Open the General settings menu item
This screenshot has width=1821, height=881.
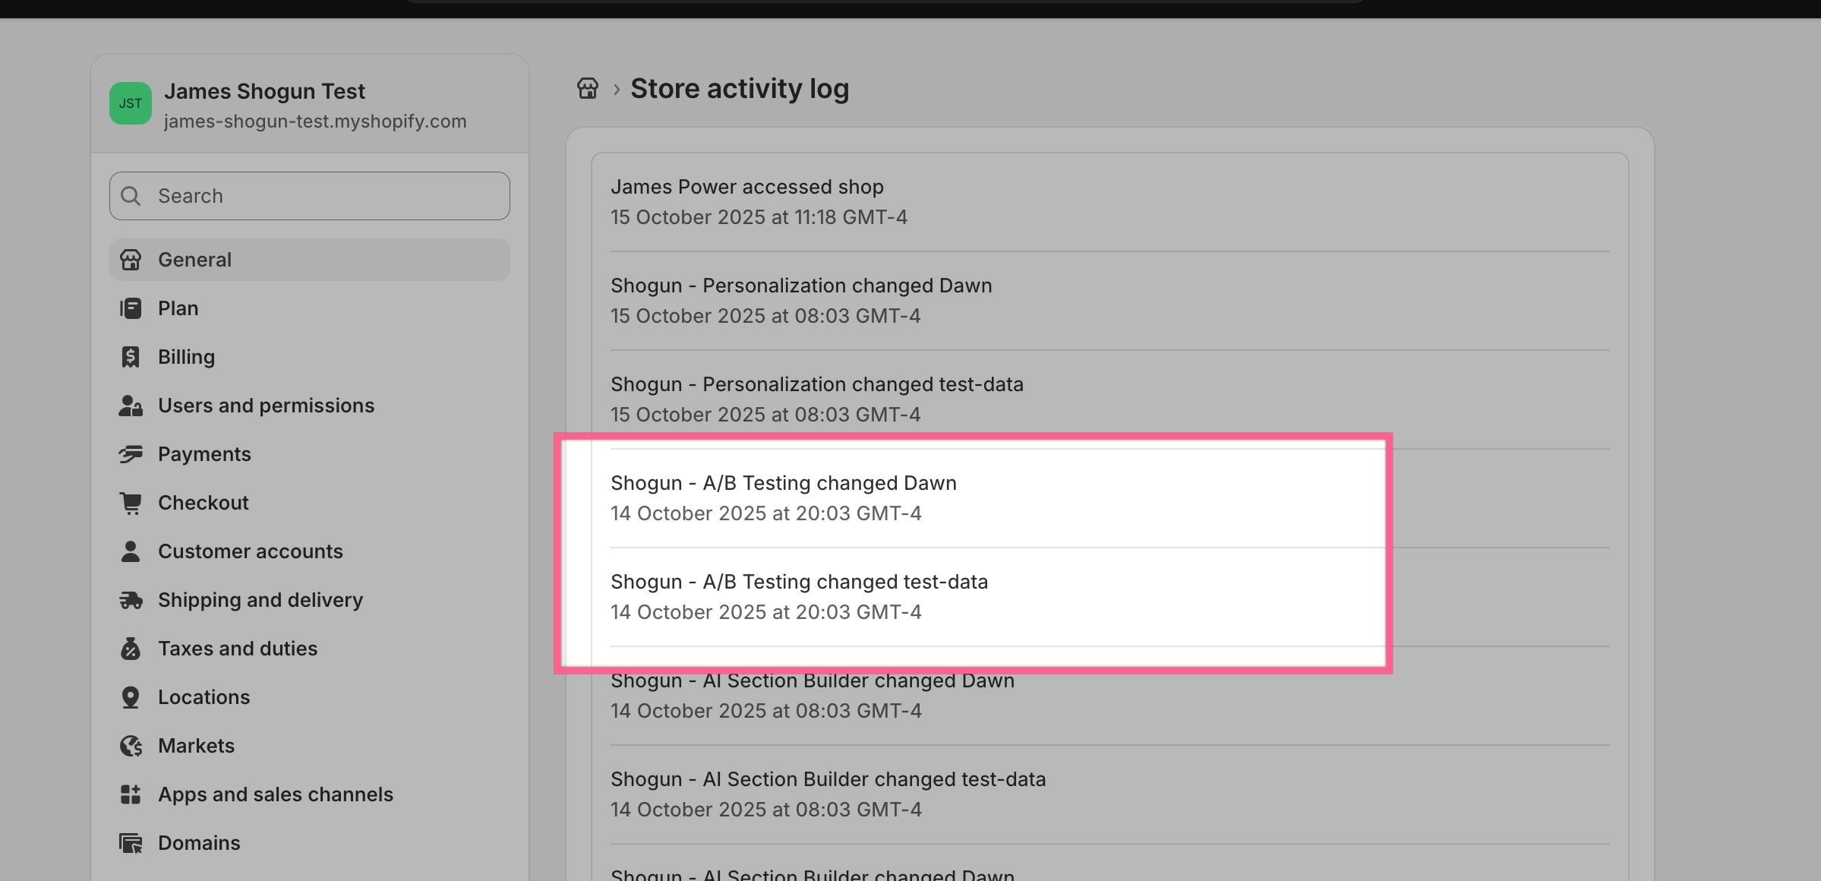194,260
